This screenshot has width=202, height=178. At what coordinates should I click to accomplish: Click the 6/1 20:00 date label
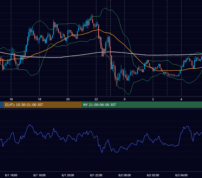[x=68, y=175]
